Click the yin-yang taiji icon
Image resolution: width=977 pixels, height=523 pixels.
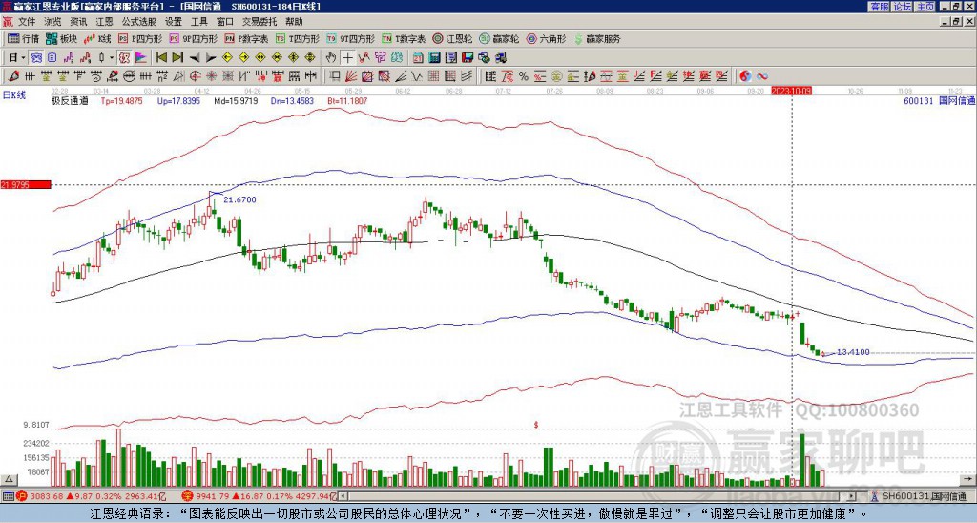[745, 76]
